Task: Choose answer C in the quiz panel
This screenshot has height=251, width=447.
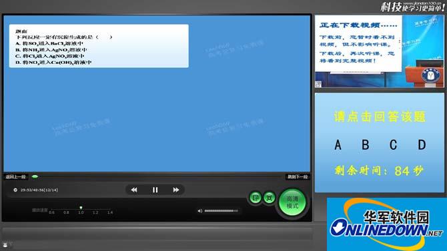Action: (394, 145)
